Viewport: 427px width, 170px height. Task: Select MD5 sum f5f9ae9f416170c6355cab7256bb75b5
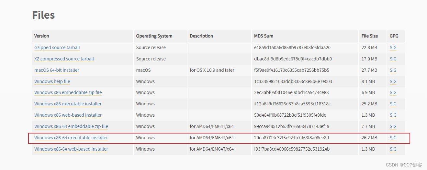pos(292,70)
